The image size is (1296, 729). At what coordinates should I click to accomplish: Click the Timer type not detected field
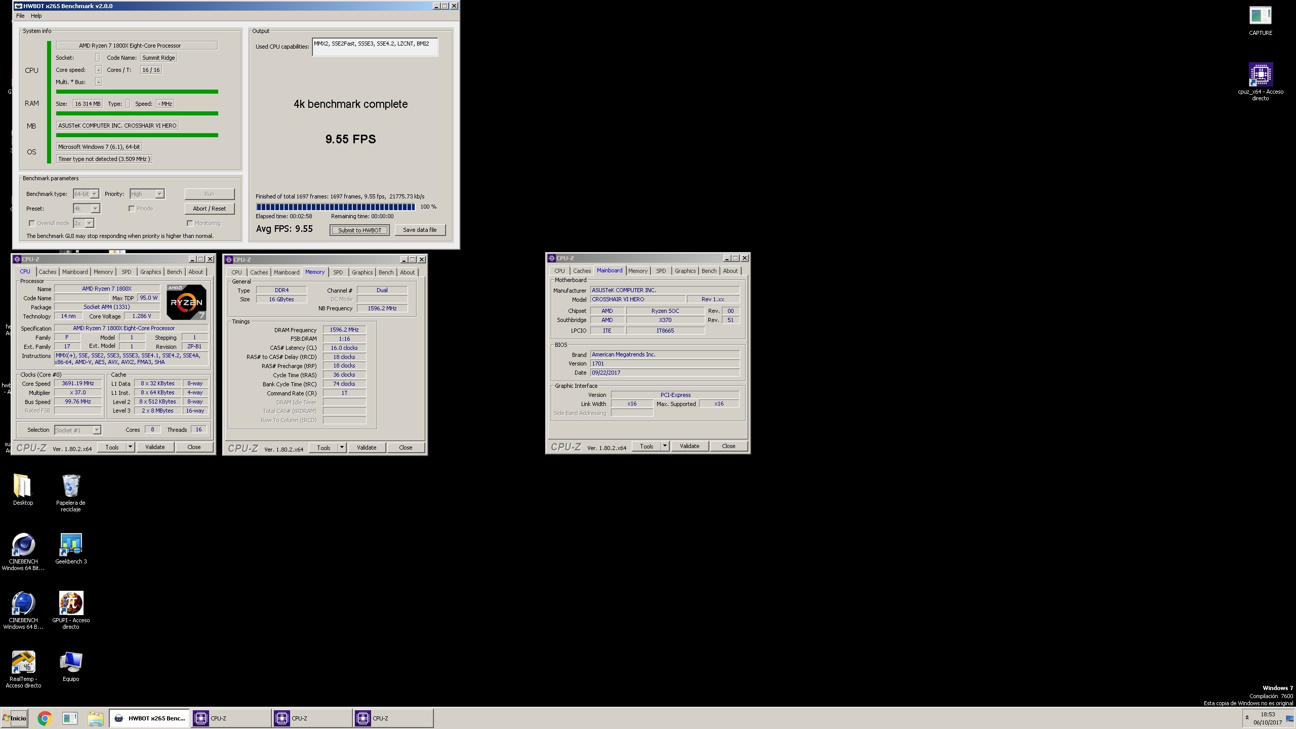coord(104,159)
